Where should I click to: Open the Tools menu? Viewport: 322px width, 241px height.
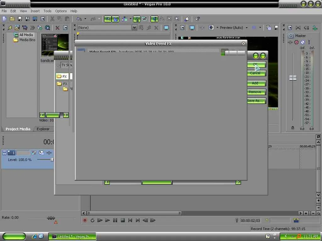47,11
